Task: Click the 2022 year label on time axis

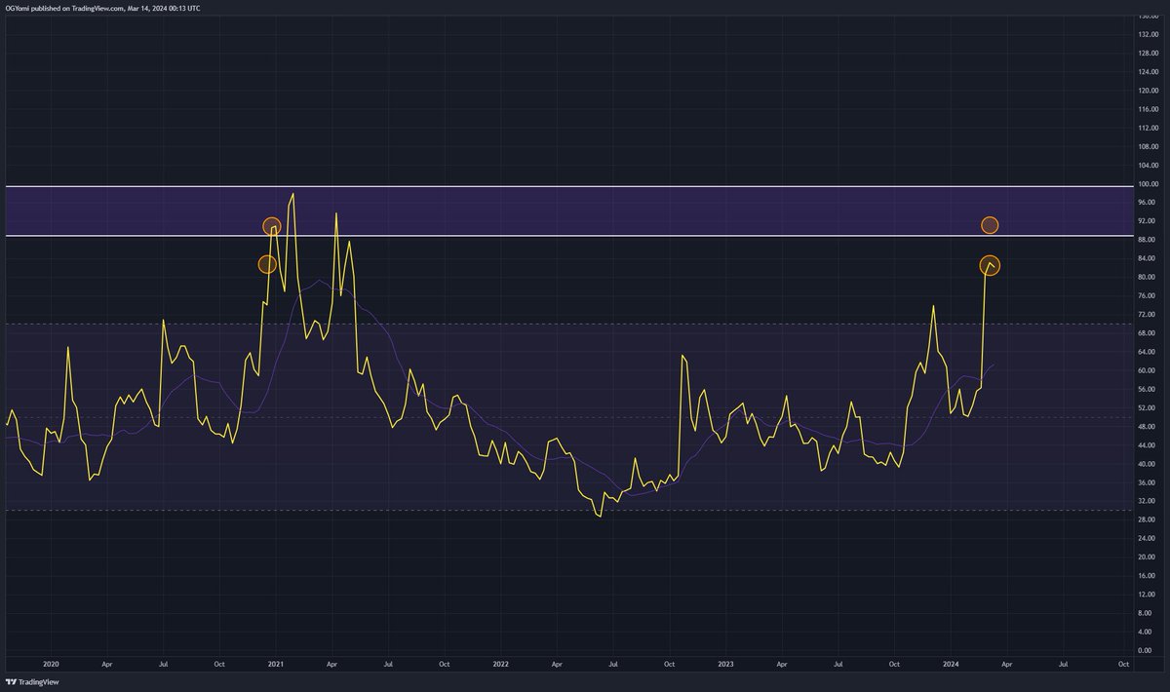Action: coord(500,664)
